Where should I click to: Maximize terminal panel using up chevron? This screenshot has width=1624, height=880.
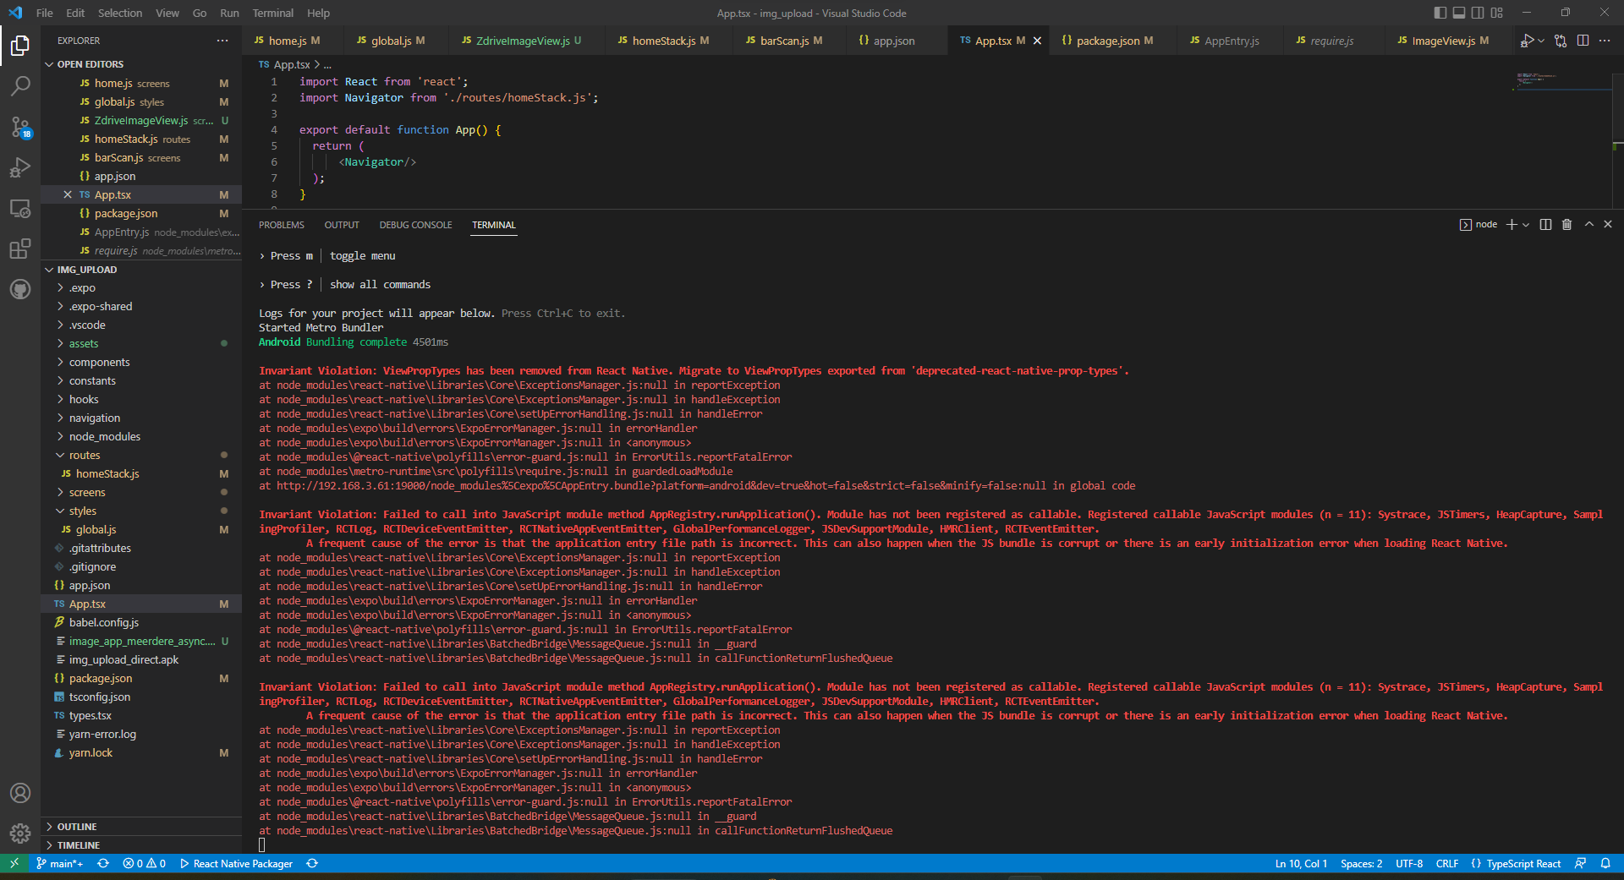[1588, 224]
